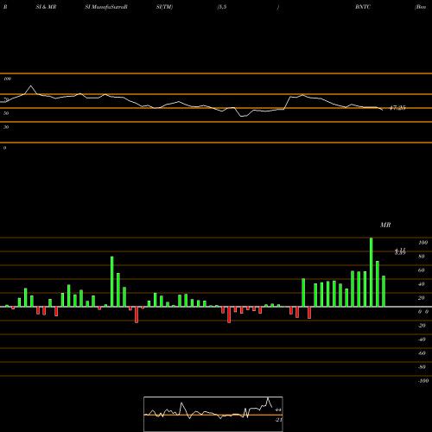Click the '-100' label on MR axis
Viewport: 432px width, 432px height.
tap(423, 381)
